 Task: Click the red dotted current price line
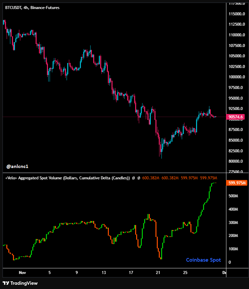point(100,117)
